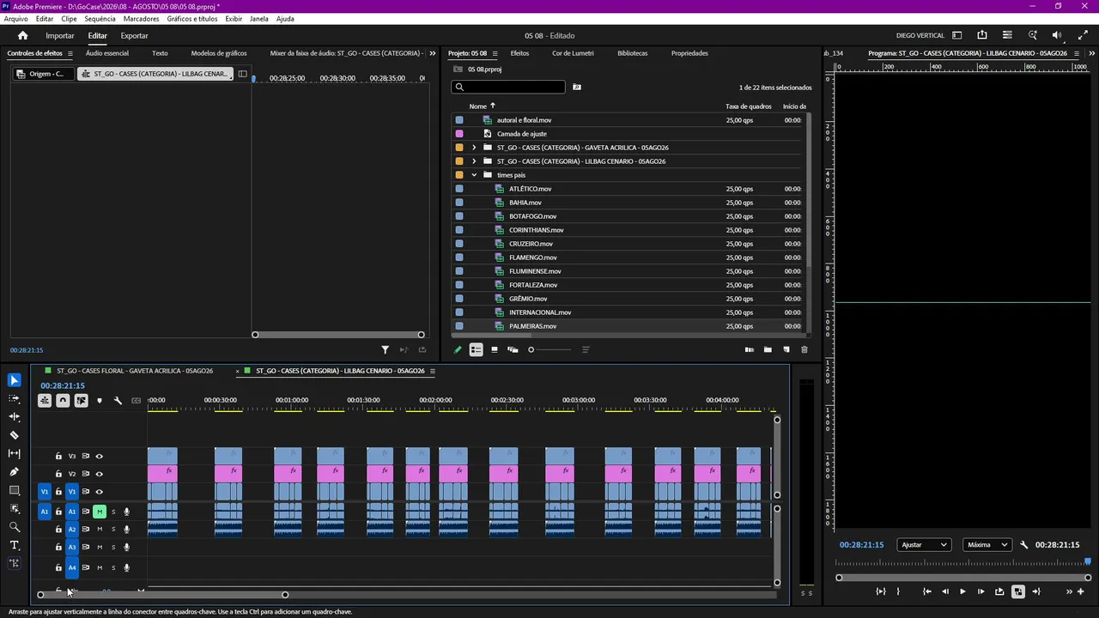
Task: Click the Program monitor time ruler playhead
Action: coord(1088,561)
